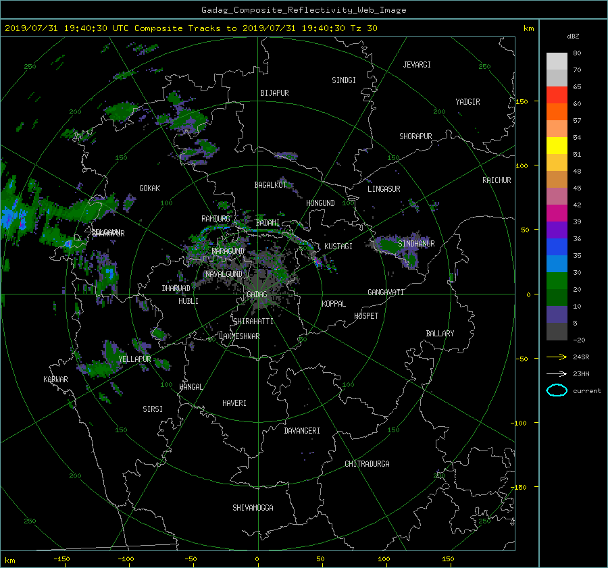Click the Gadag_Composite_Reflectivity_Web_Image title

tap(303, 10)
